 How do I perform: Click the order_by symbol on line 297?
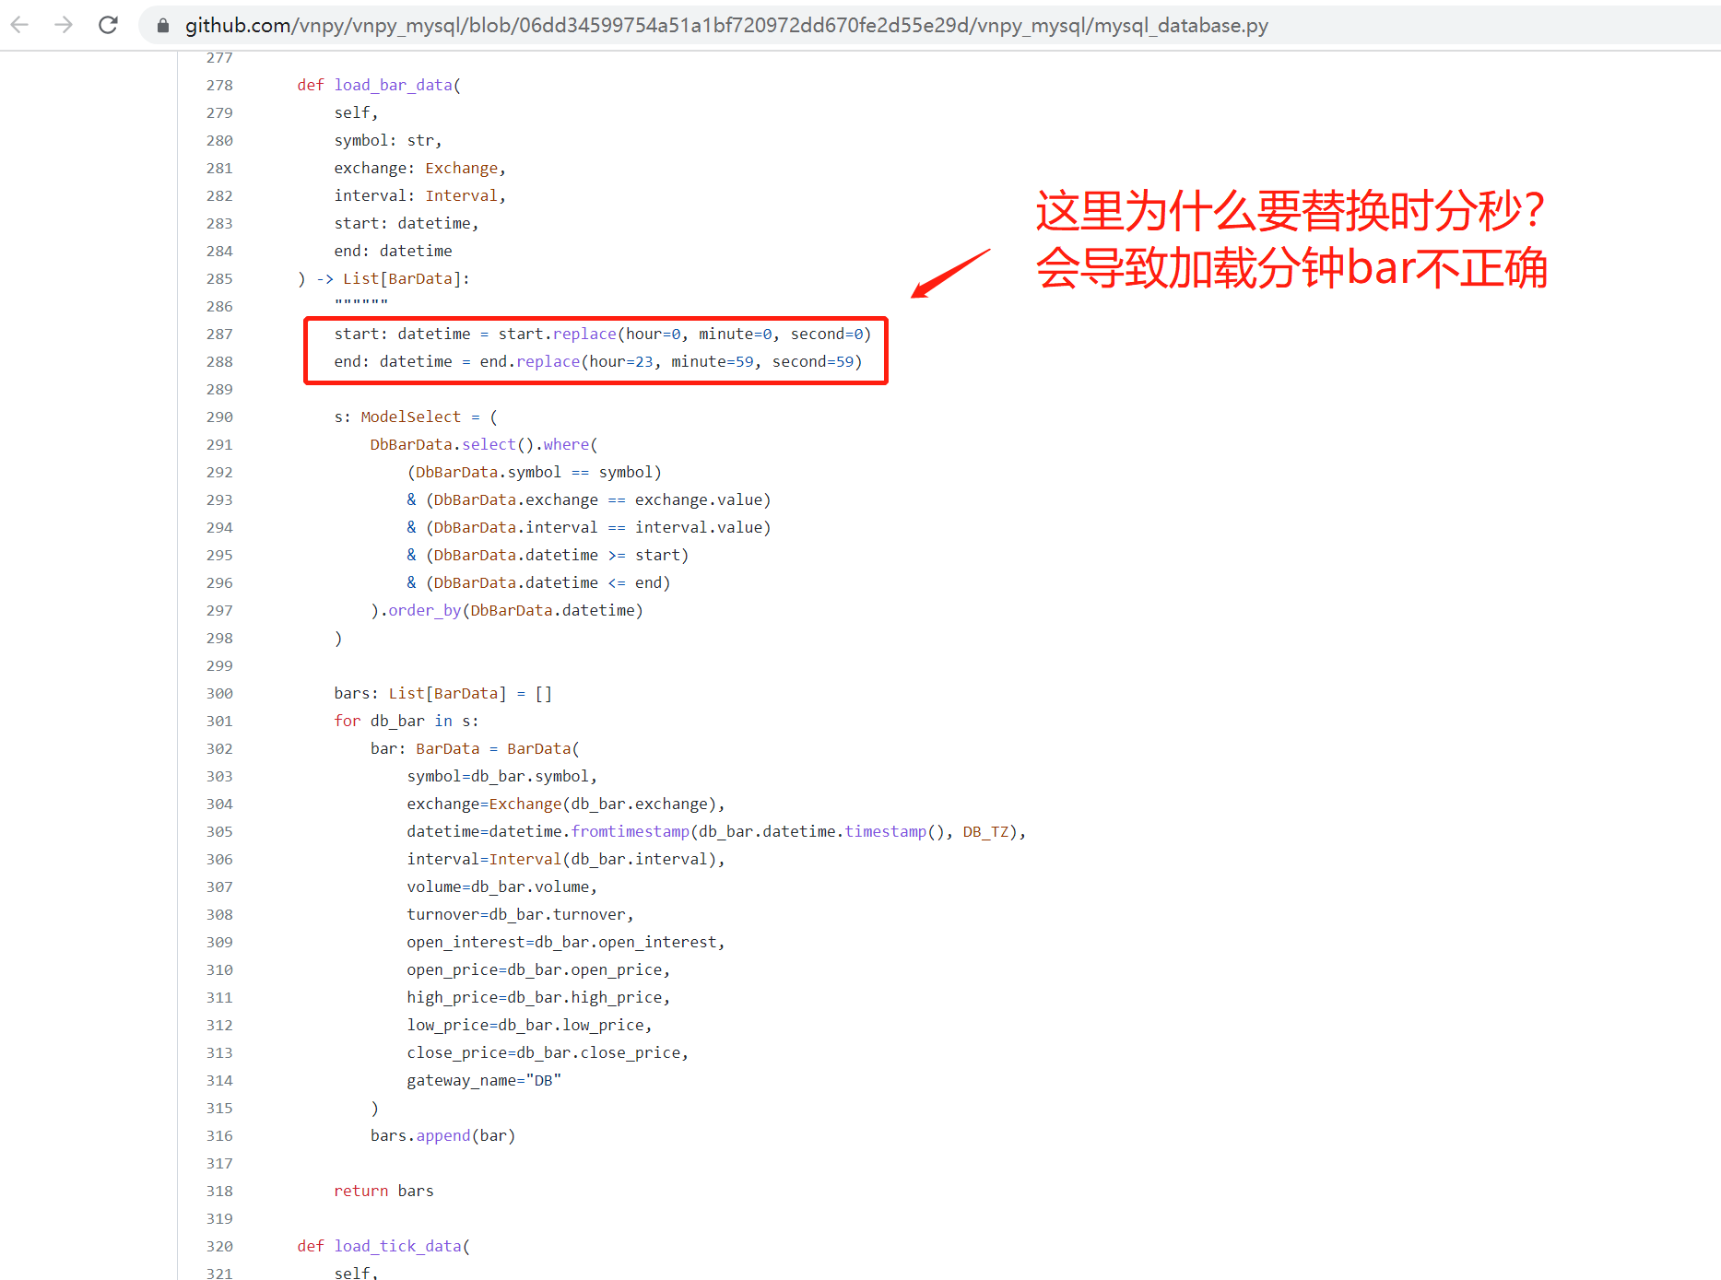(423, 610)
